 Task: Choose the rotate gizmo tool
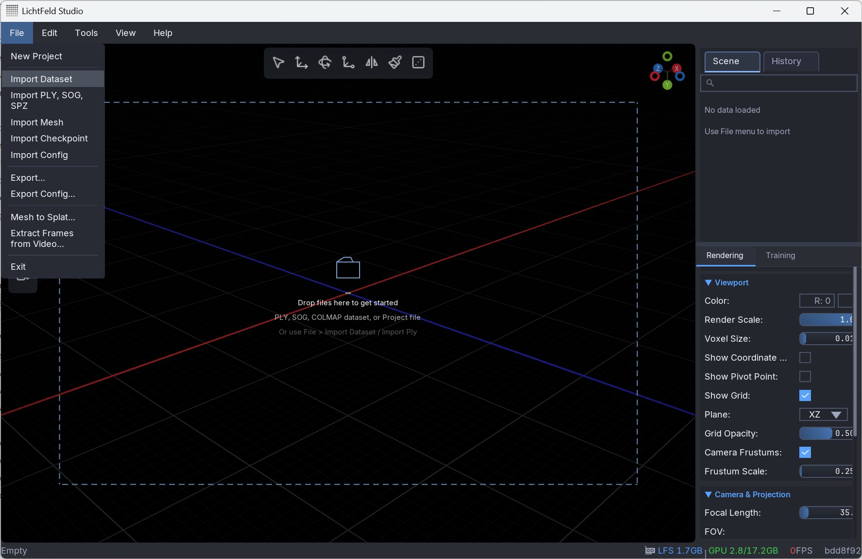click(325, 63)
